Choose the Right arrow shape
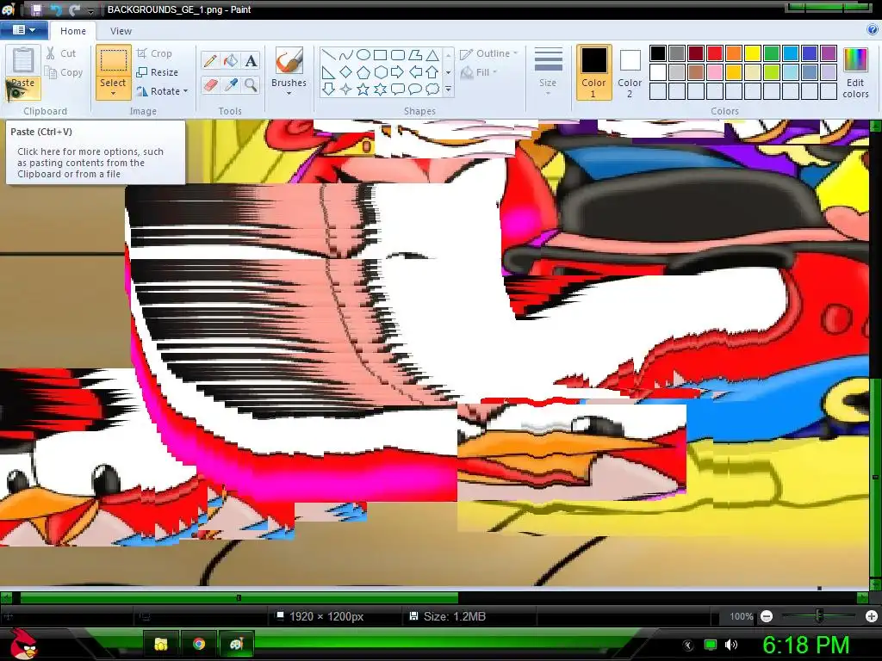882x661 pixels. [x=398, y=72]
